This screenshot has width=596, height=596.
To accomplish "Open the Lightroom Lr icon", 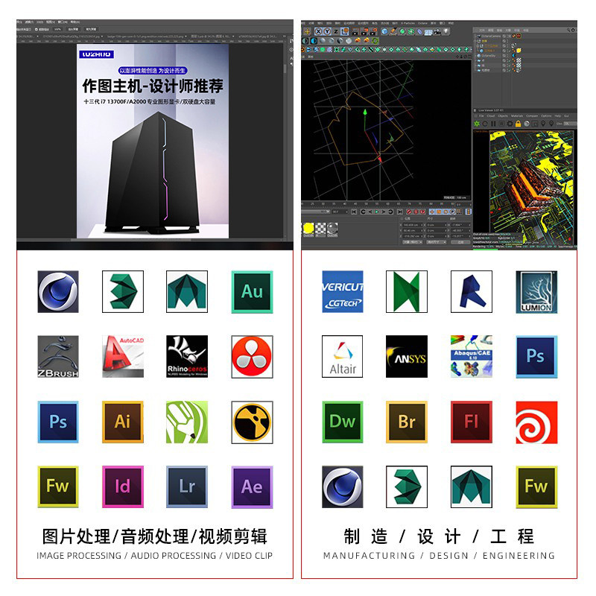I will [187, 487].
